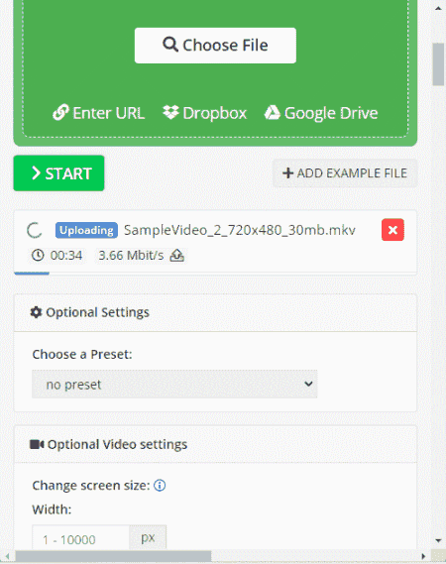Click the upload tray icon
Image resolution: width=446 pixels, height=564 pixels.
[177, 256]
